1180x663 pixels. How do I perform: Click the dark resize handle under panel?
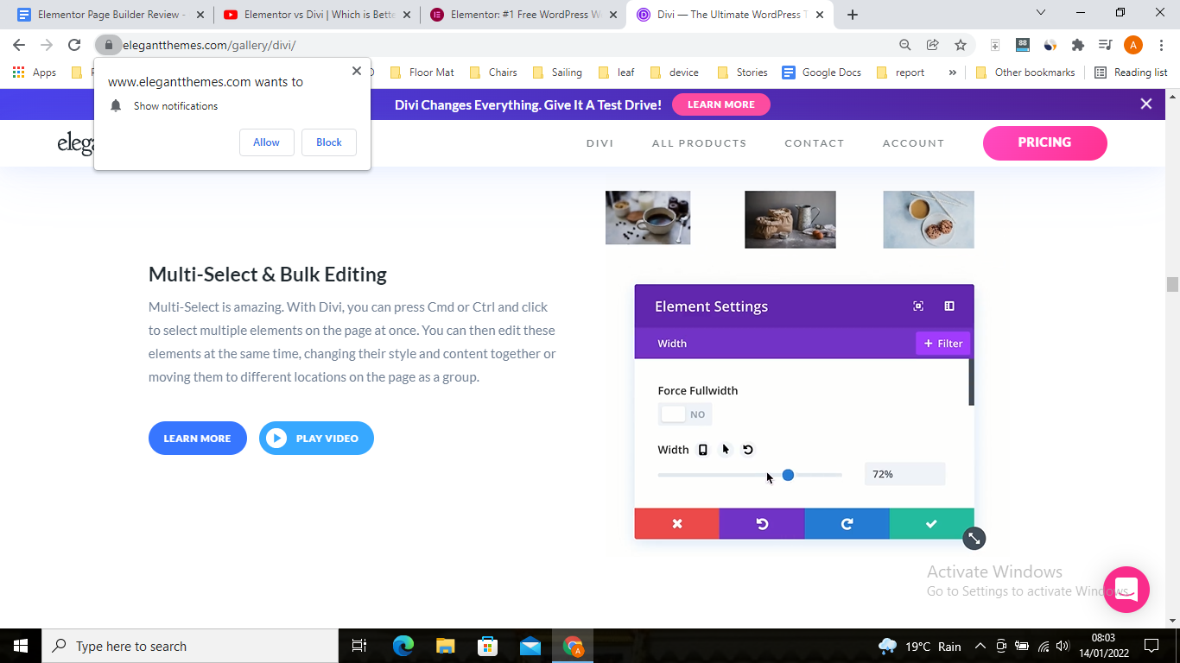pyautogui.click(x=974, y=538)
